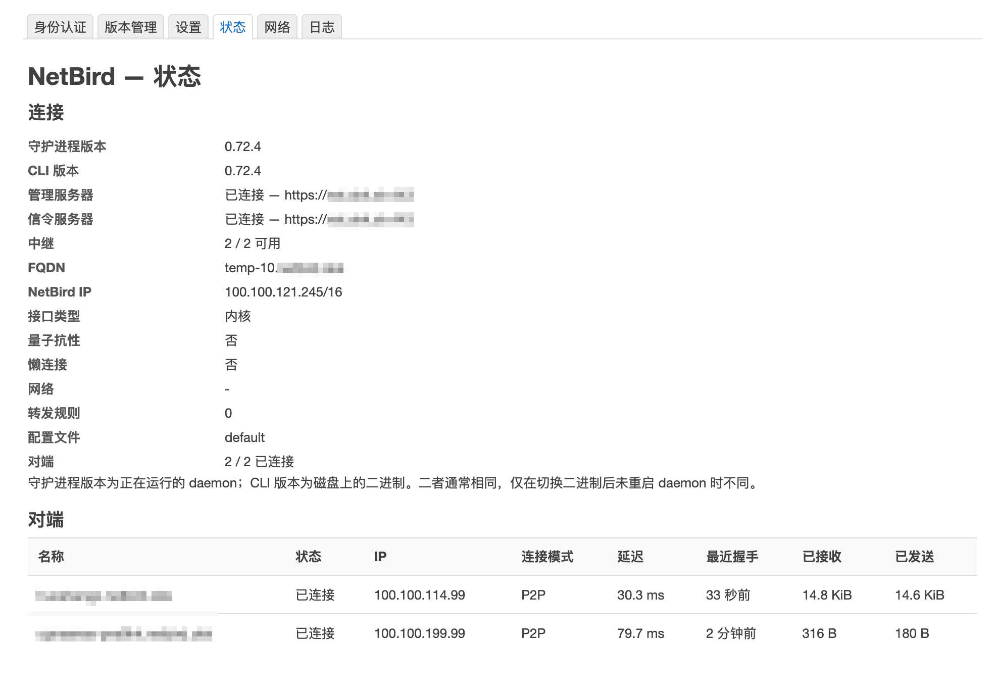
Task: Click the blurred 信令服务器 https URL
Action: click(x=349, y=219)
